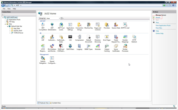Click the Restart server action
Screen dimensions: 178x110
pyautogui.click(x=158, y=18)
